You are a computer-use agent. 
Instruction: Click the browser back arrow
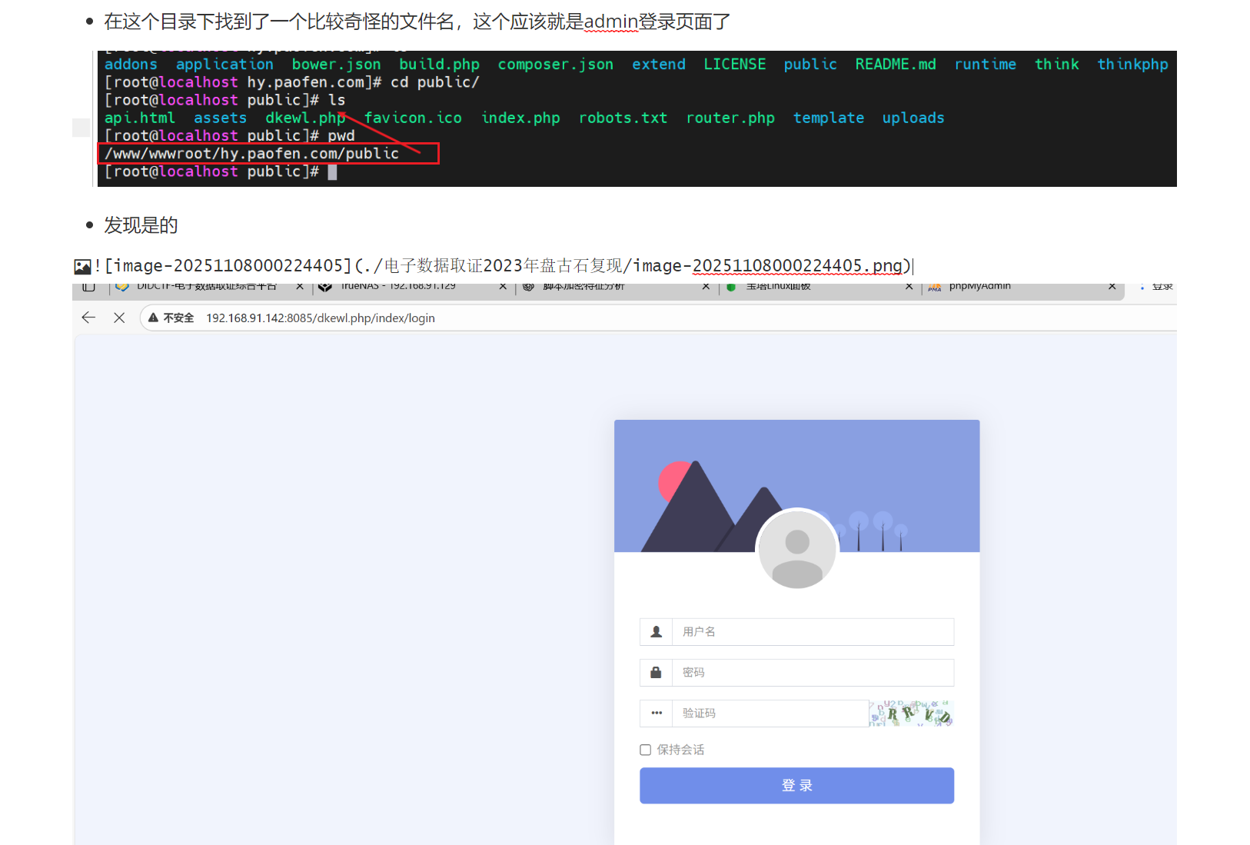88,318
